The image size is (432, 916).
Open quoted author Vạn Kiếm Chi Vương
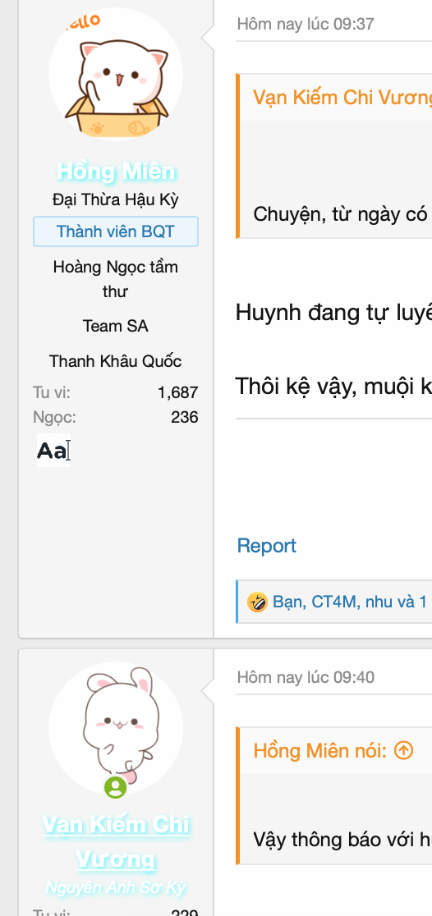point(342,97)
